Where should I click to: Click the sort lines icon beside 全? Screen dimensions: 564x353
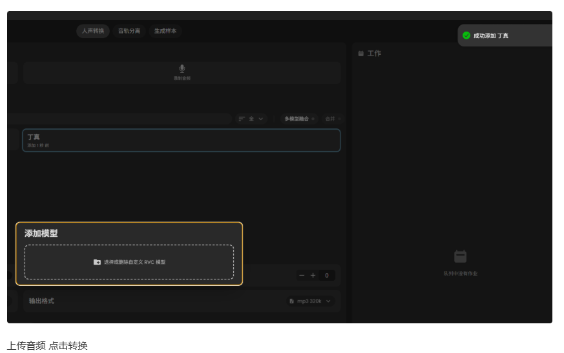click(242, 119)
